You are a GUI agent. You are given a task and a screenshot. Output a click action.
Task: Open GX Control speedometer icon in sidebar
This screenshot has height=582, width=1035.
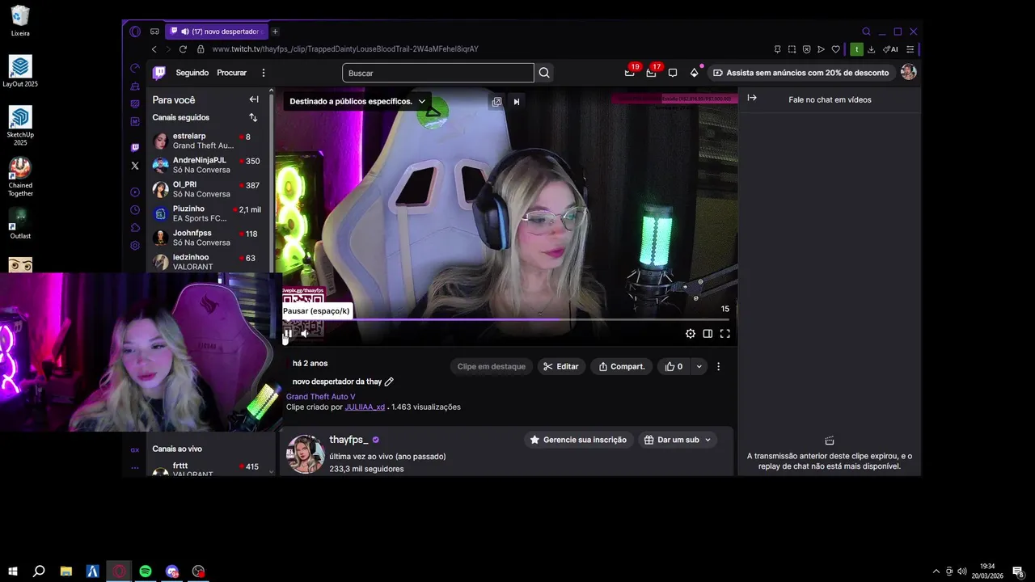point(135,68)
